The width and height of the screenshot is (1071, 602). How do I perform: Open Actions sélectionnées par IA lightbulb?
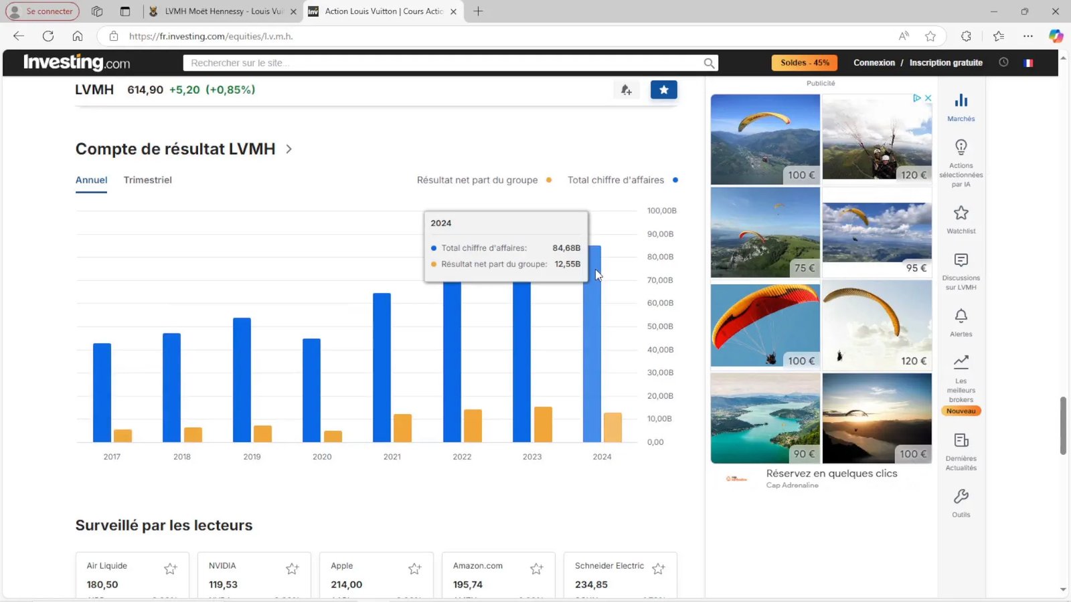click(x=961, y=147)
